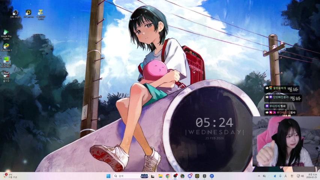Toggle the Korean 한 IME indicator
320x180 pixels.
[292, 176]
